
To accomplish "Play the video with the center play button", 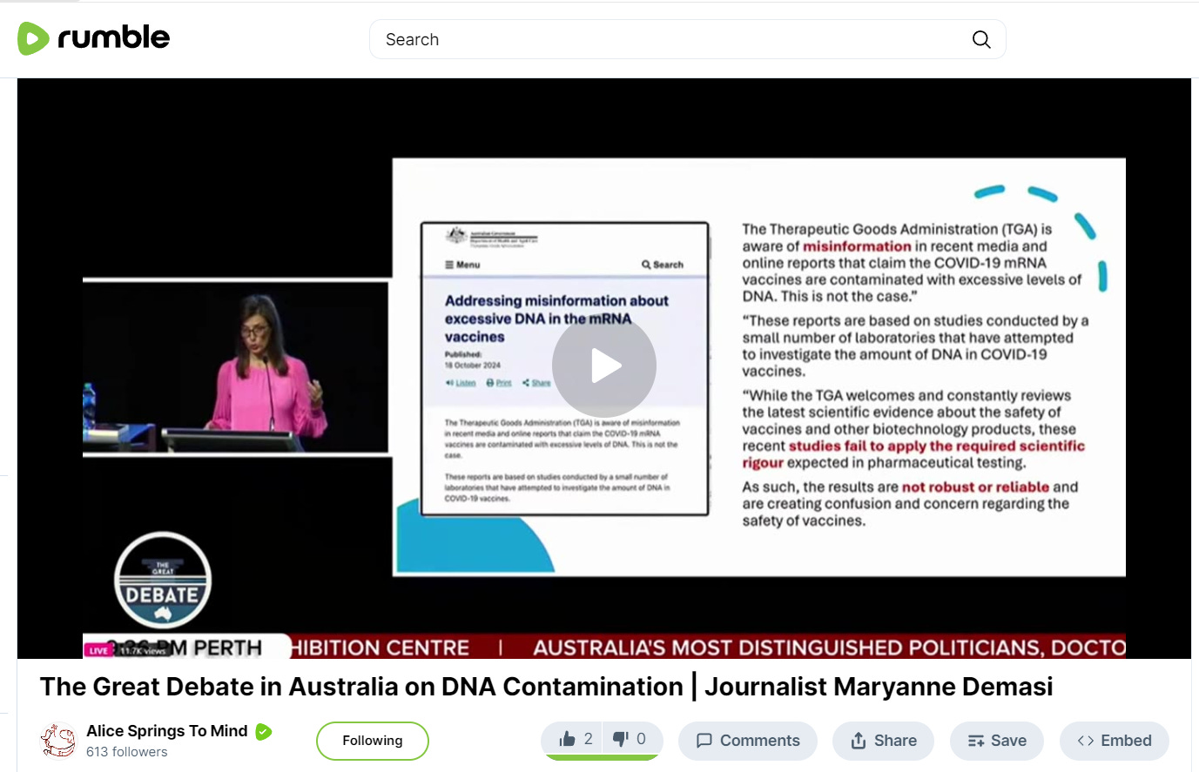I will [604, 365].
